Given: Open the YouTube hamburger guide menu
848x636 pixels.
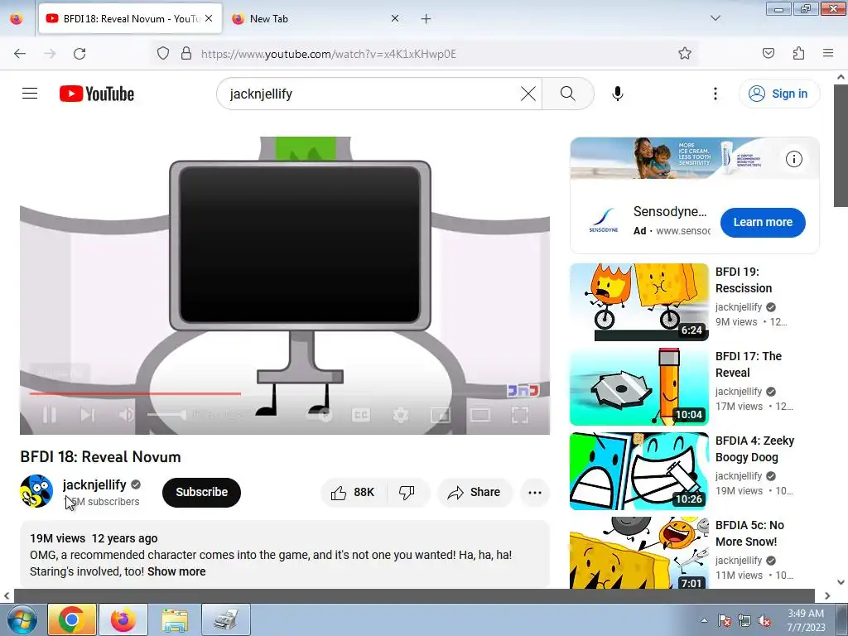Looking at the screenshot, I should (x=30, y=94).
